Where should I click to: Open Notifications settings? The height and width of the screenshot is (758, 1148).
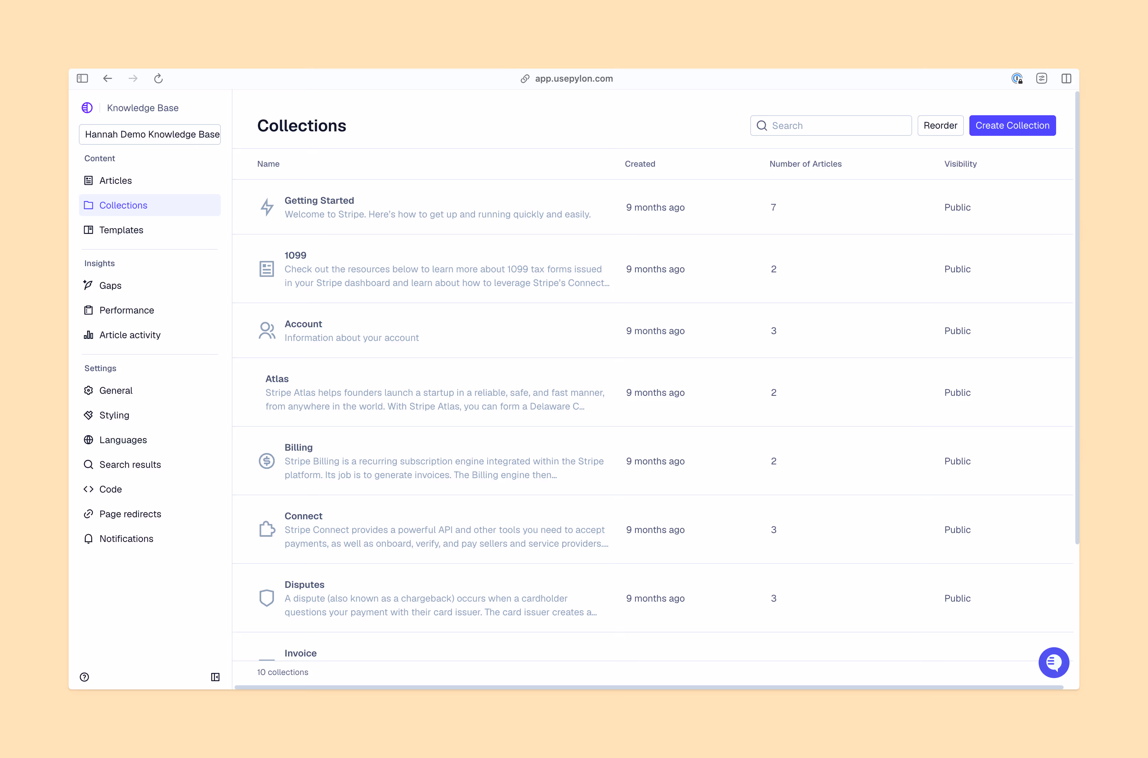150,538
